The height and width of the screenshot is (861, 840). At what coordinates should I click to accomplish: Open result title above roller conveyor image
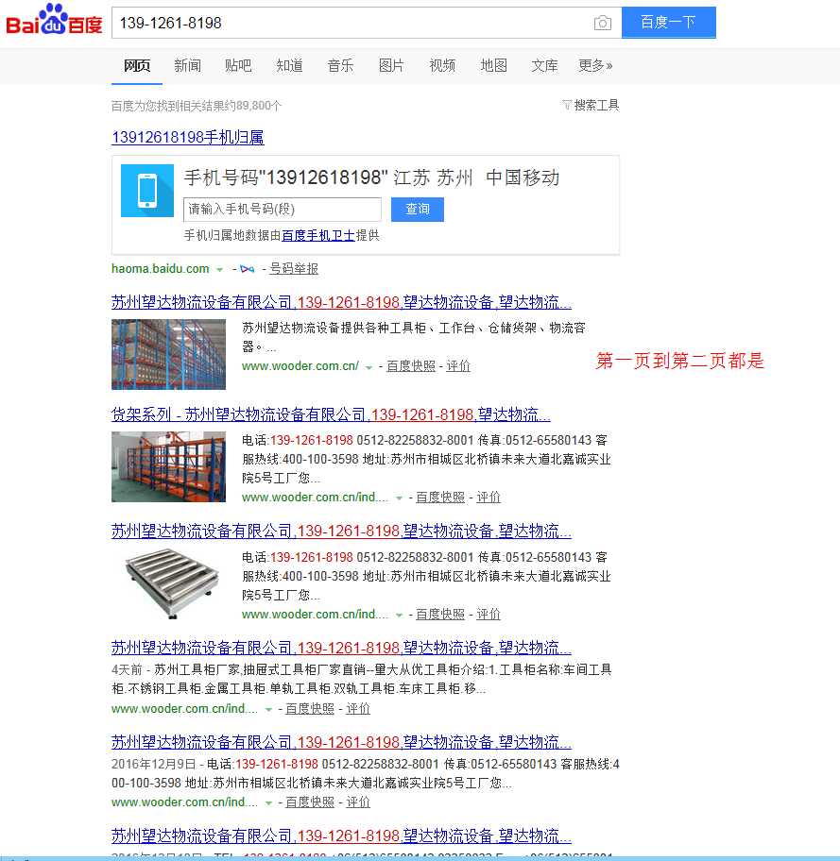tap(341, 531)
